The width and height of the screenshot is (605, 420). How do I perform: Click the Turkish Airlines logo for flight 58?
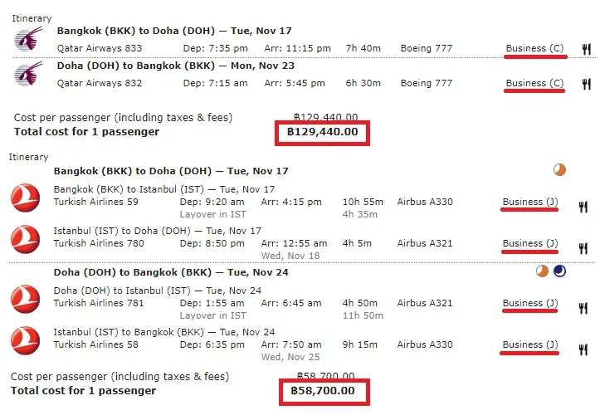(25, 340)
